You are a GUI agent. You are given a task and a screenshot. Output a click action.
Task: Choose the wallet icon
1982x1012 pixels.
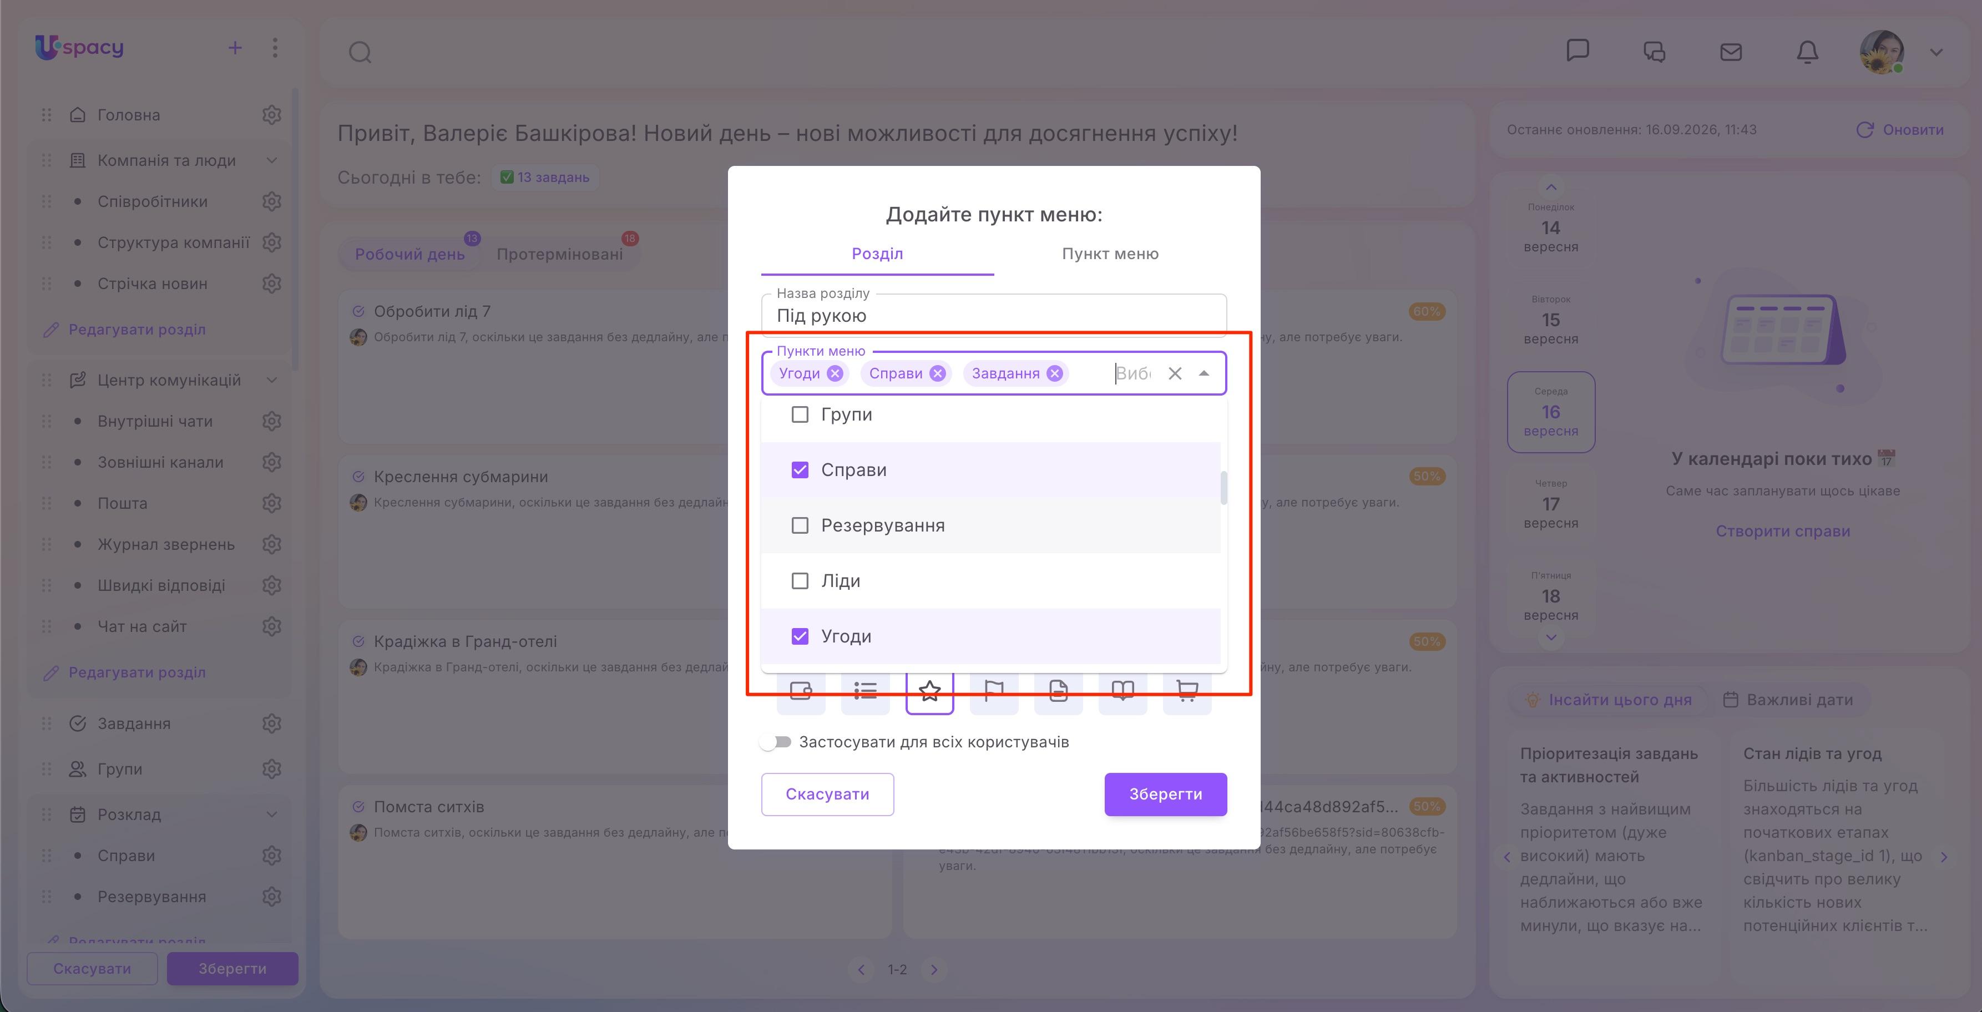pyautogui.click(x=801, y=690)
